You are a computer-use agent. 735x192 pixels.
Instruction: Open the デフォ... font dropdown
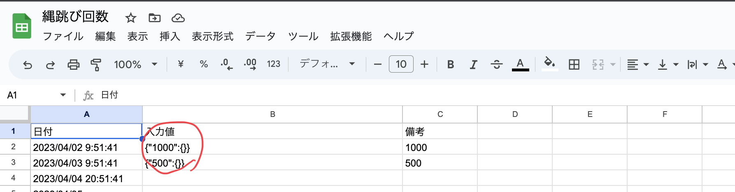tap(327, 64)
